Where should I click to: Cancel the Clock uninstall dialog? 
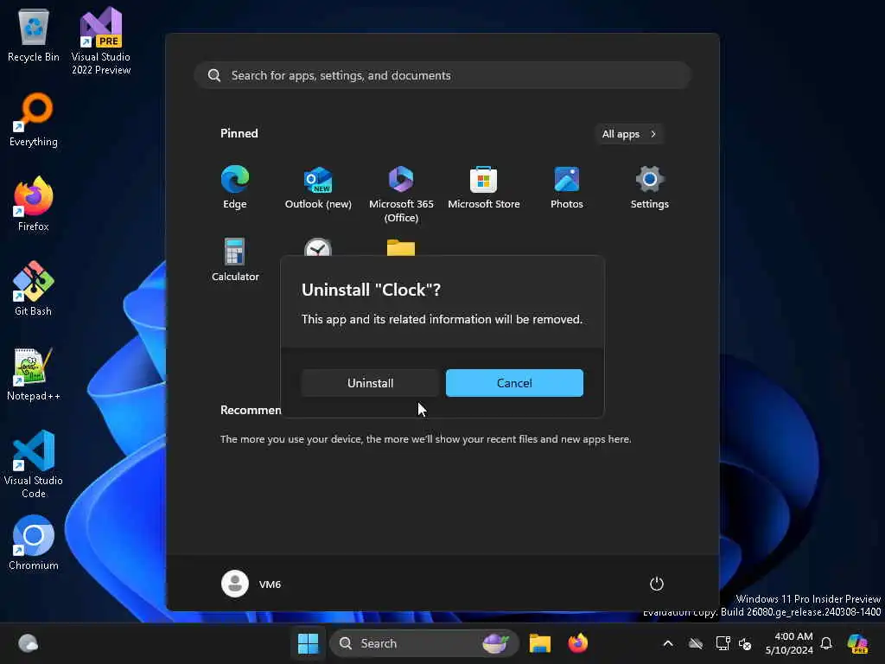(514, 383)
